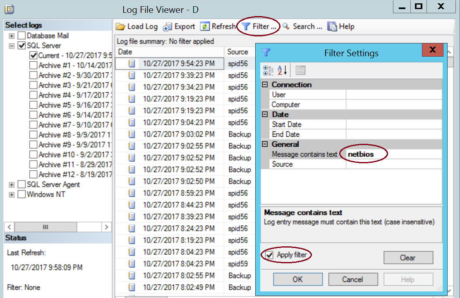Screen dimensions: 460x298
Task: Open the Help toolbar icon
Action: coord(332,27)
